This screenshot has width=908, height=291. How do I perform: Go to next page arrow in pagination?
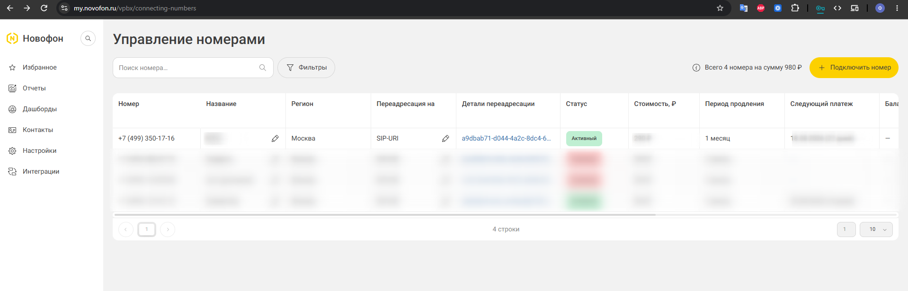(168, 229)
